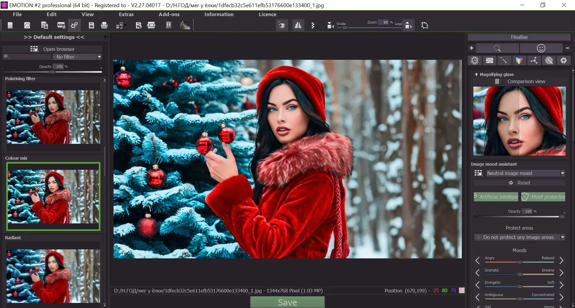Click the zoom smaller icon
This screenshot has height=308, width=575.
pos(330,25)
